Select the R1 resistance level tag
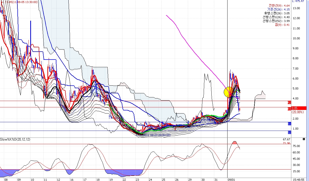This screenshot has height=181, width=309. [289, 109]
